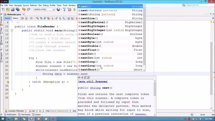Open the Notifications panel
The image size is (215, 121).
10,114
